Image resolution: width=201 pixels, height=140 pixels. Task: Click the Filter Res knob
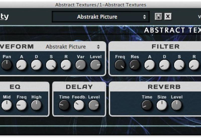pos(135,65)
